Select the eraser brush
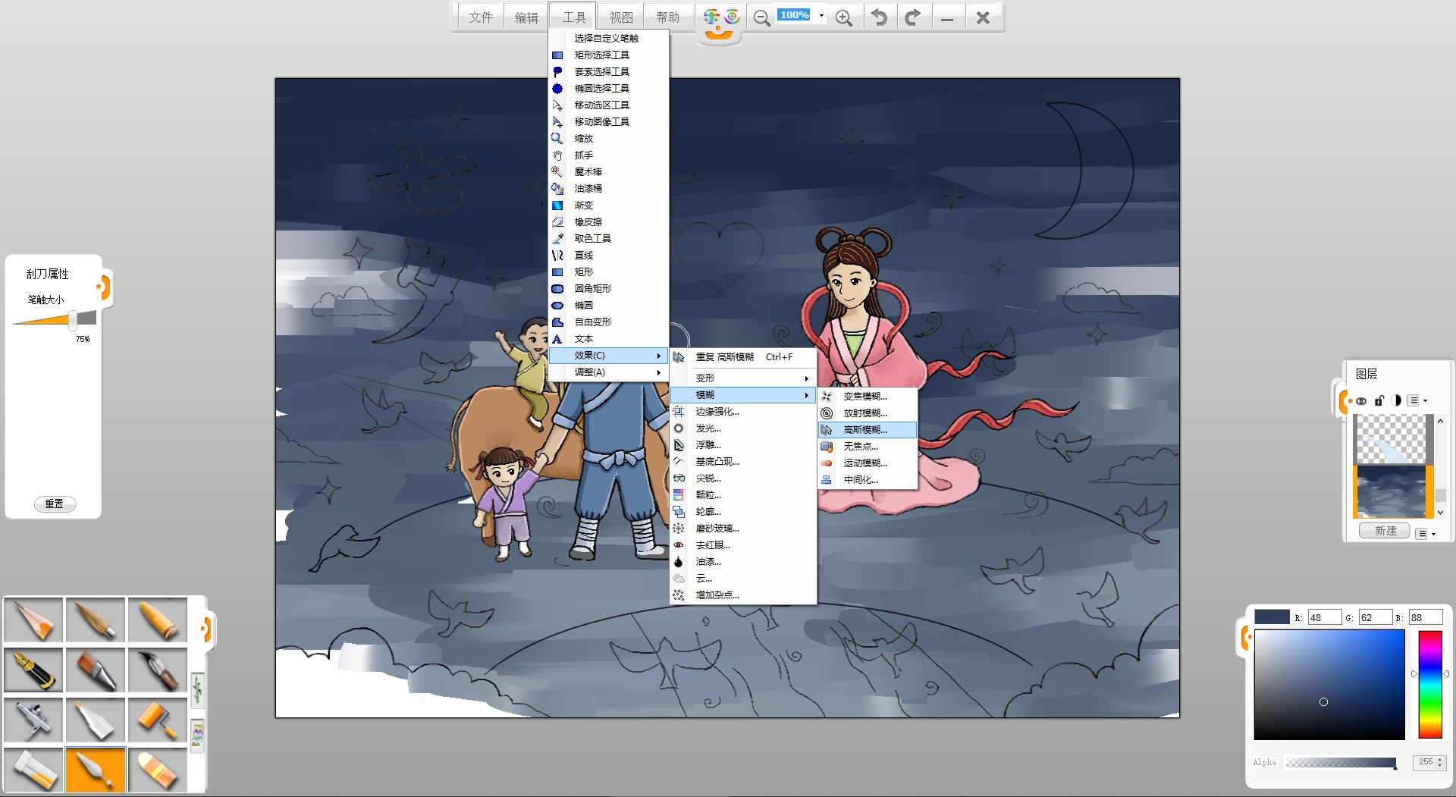 (157, 770)
